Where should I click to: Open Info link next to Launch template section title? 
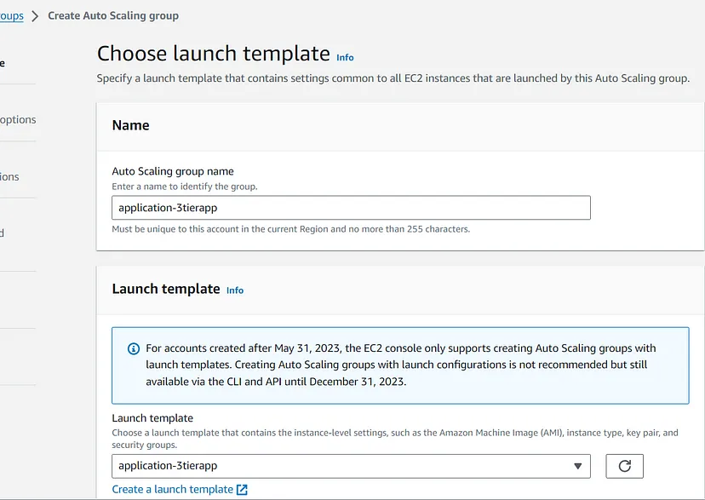click(x=235, y=290)
